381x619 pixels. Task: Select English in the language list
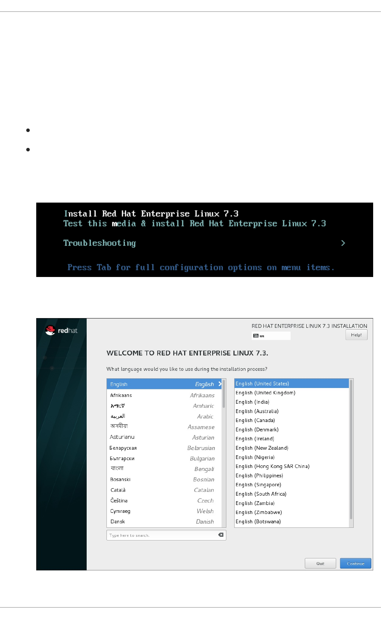click(164, 384)
